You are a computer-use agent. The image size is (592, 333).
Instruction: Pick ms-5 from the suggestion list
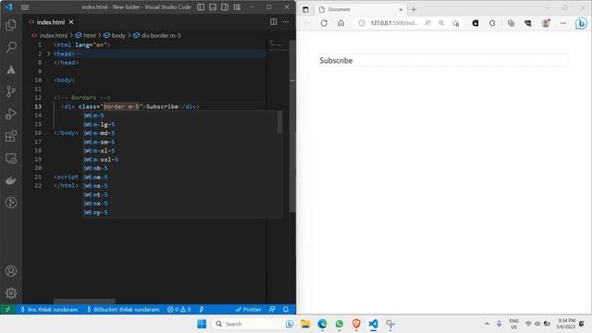coord(182,186)
